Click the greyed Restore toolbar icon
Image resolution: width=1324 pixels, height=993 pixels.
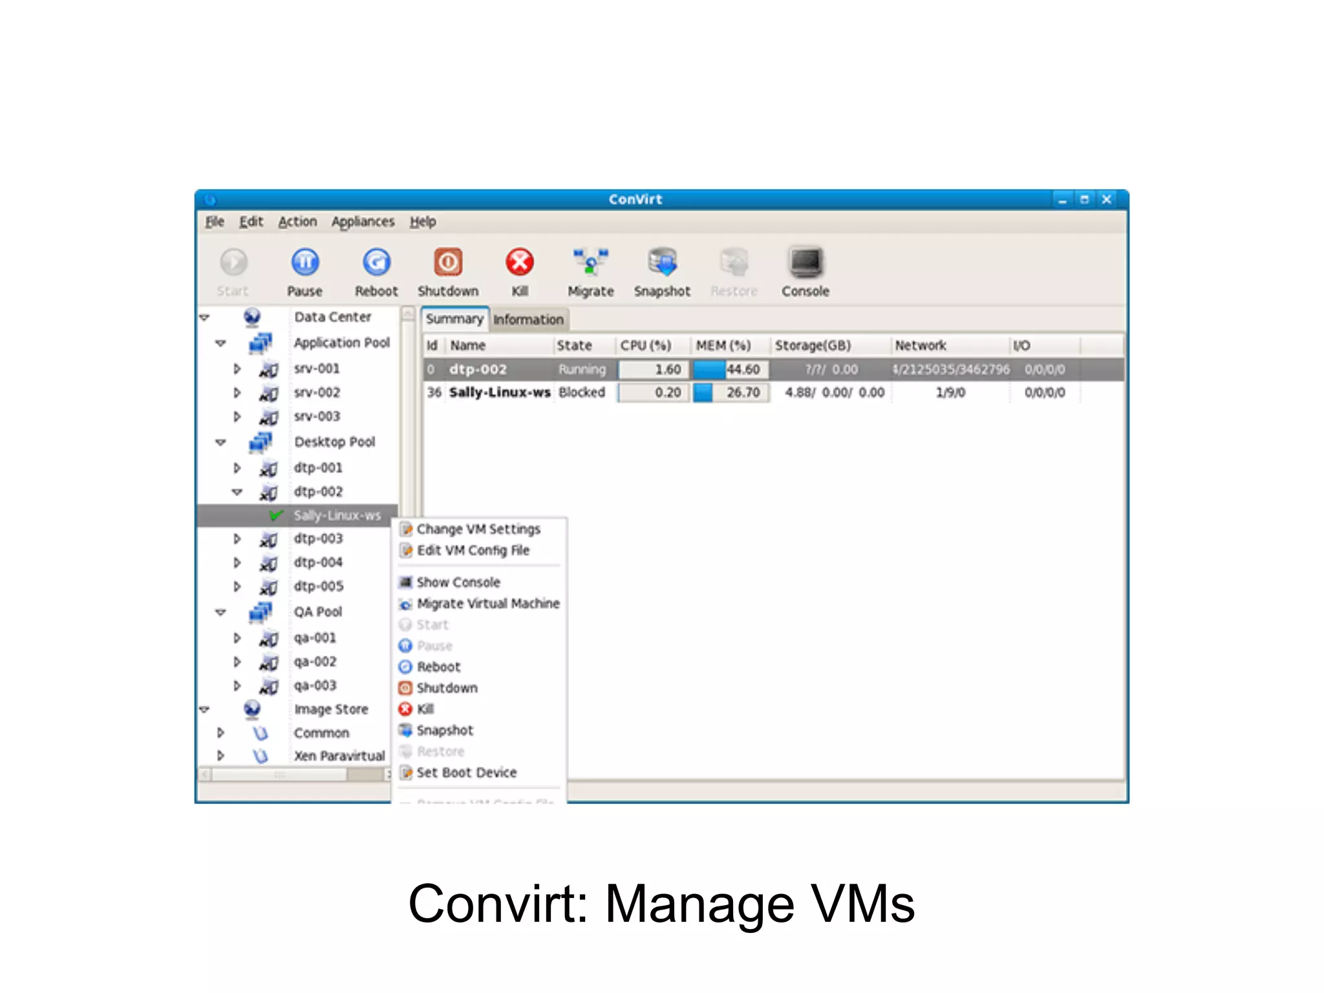pos(734,262)
